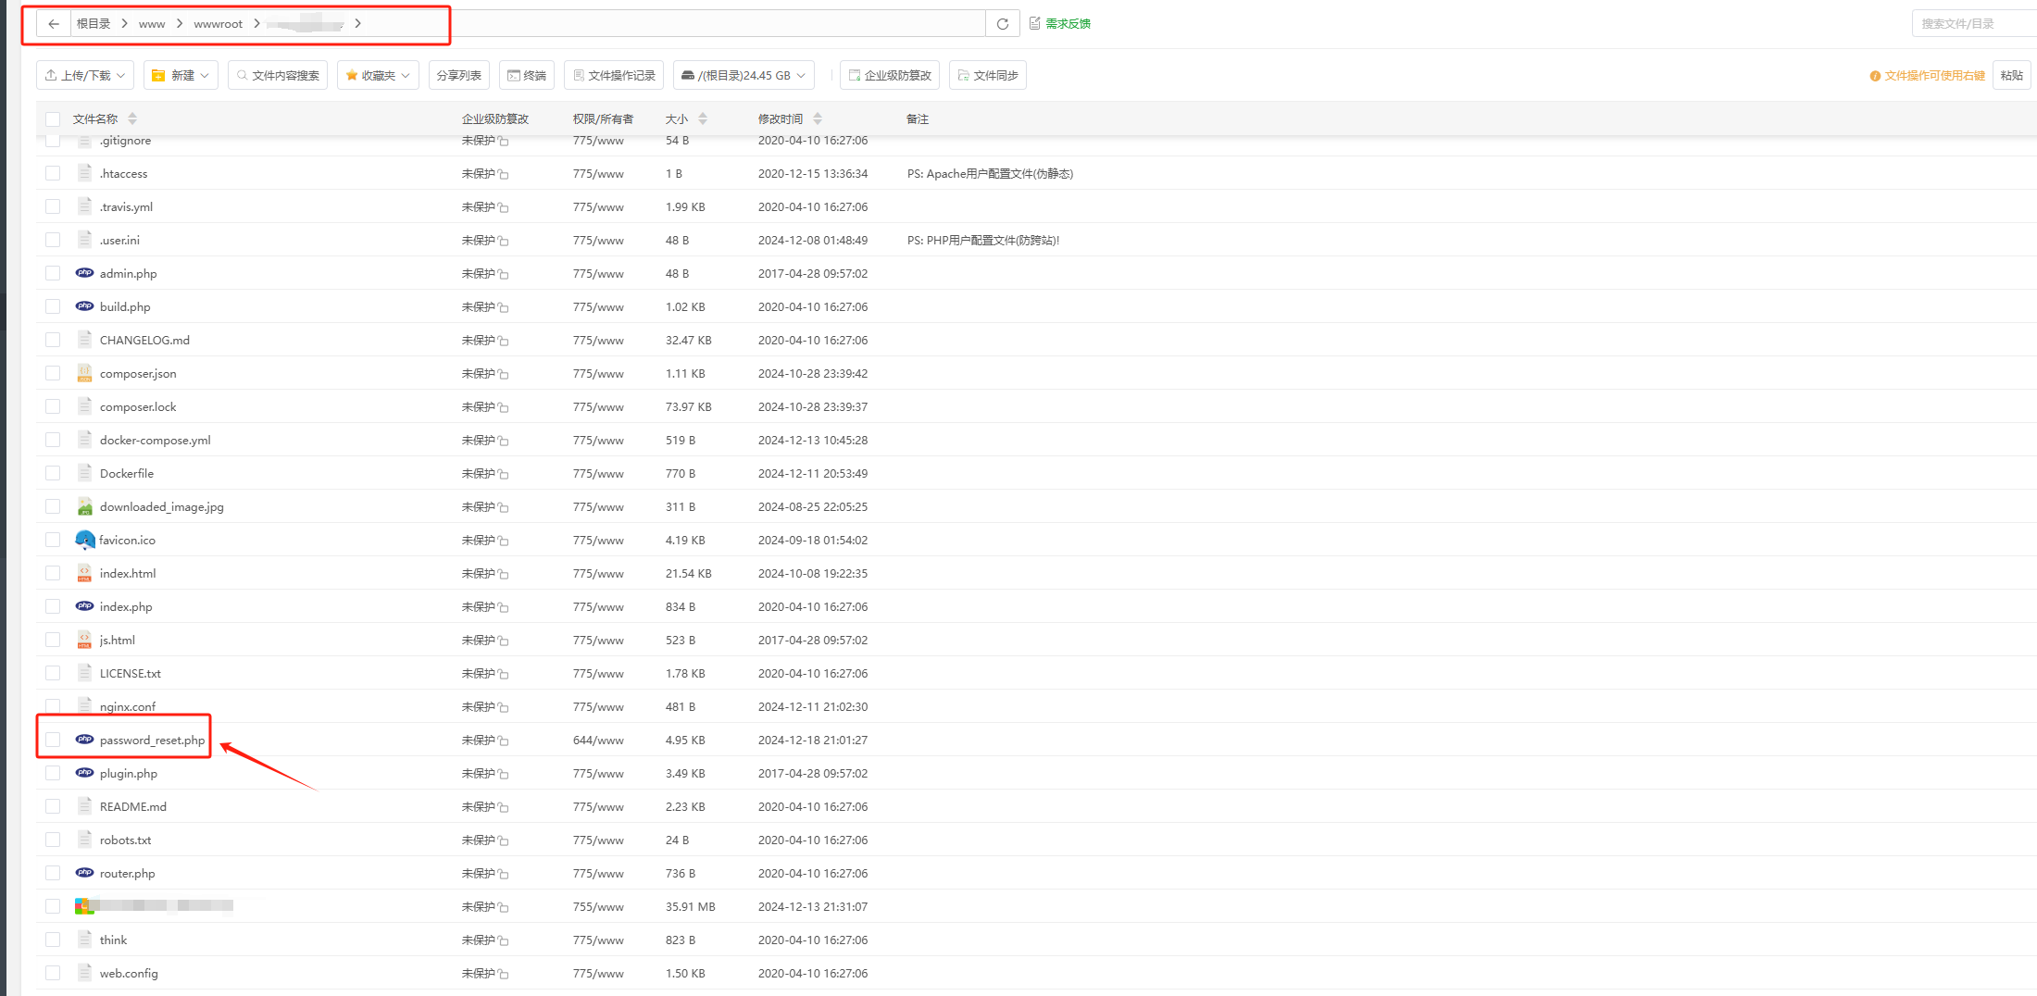Select the admin.php checkbox
The width and height of the screenshot is (2037, 996).
pyautogui.click(x=53, y=273)
